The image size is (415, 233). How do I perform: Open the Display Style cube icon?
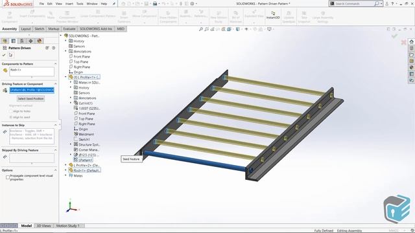pyautogui.click(x=238, y=29)
